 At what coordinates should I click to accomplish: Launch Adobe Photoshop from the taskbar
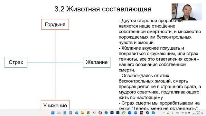pos(112,113)
